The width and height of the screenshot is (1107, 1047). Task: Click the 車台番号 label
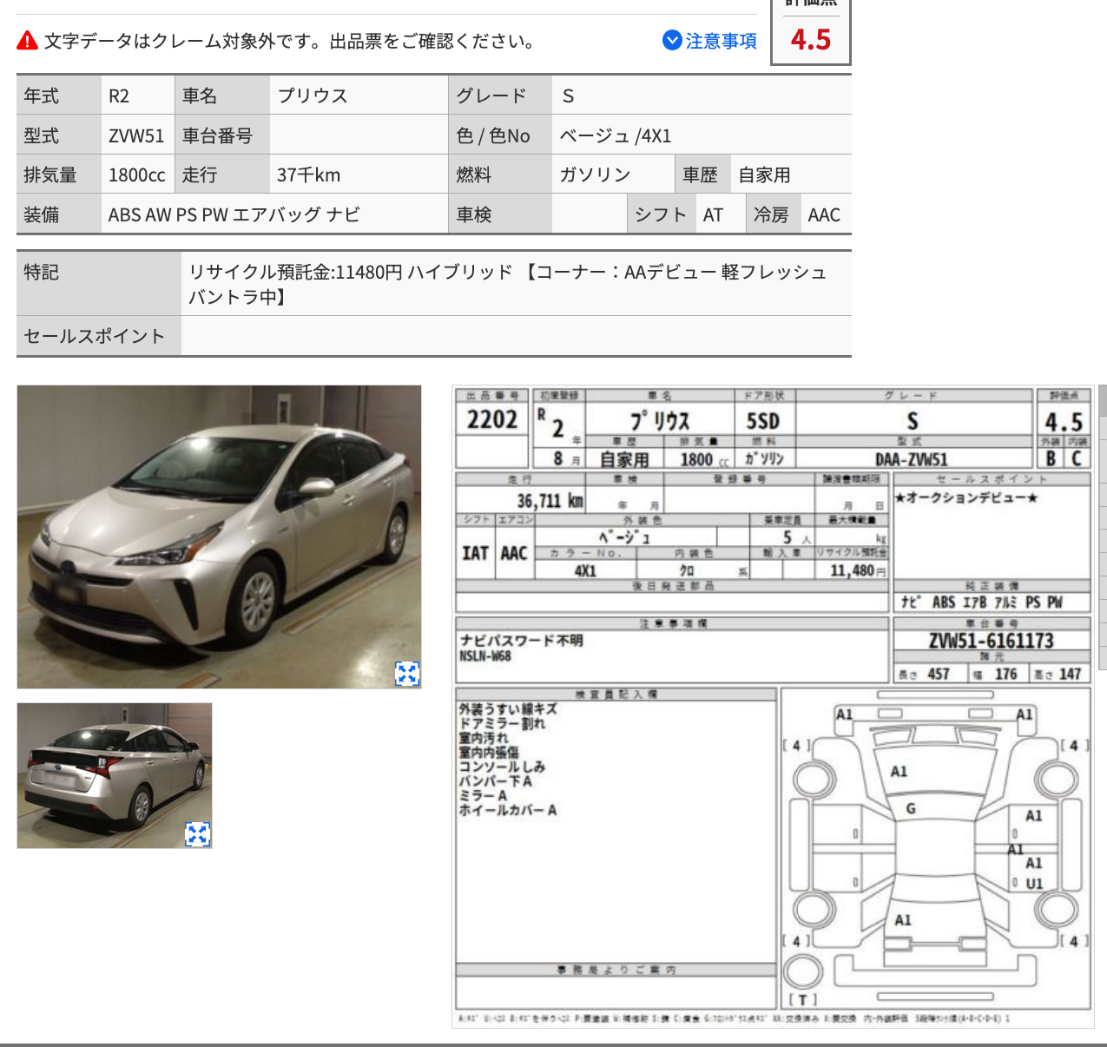click(x=217, y=135)
